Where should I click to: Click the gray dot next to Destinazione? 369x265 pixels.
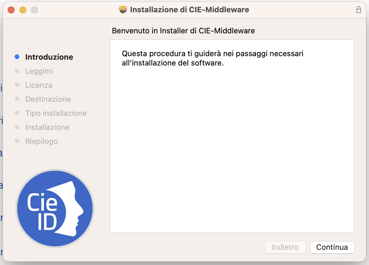17,99
